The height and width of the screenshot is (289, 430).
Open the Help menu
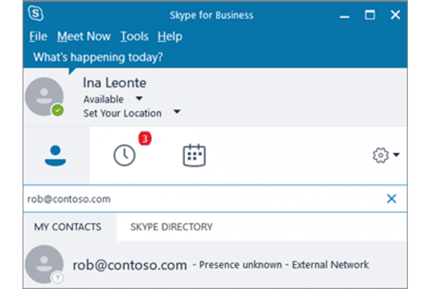pos(170,37)
